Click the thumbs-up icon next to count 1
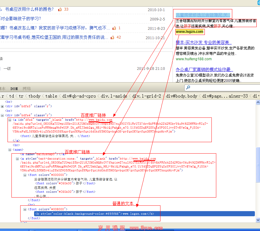 click(x=114, y=28)
